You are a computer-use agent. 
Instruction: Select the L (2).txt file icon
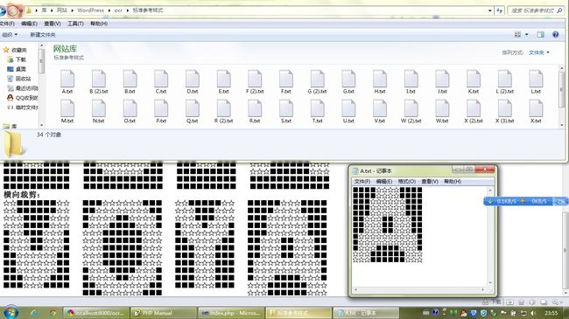coord(504,79)
